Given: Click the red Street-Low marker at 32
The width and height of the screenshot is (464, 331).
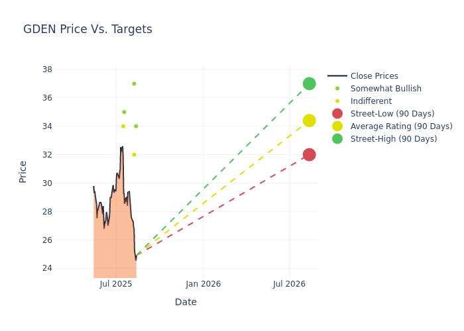Looking at the screenshot, I should click(x=309, y=155).
